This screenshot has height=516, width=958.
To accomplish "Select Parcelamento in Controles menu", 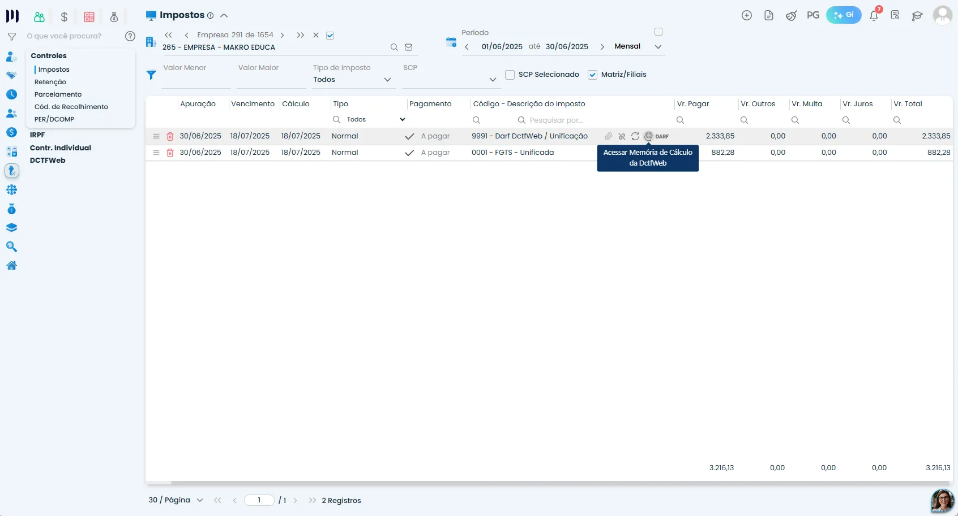I will (x=58, y=94).
